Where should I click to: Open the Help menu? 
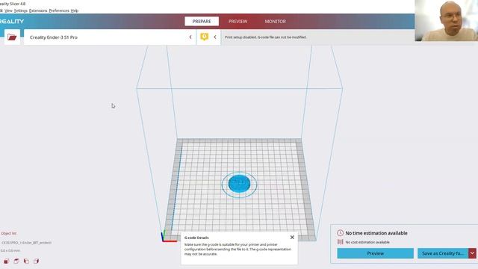click(75, 10)
